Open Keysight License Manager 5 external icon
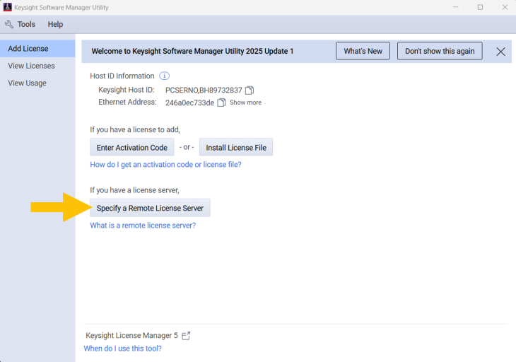The width and height of the screenshot is (516, 362). pos(186,336)
